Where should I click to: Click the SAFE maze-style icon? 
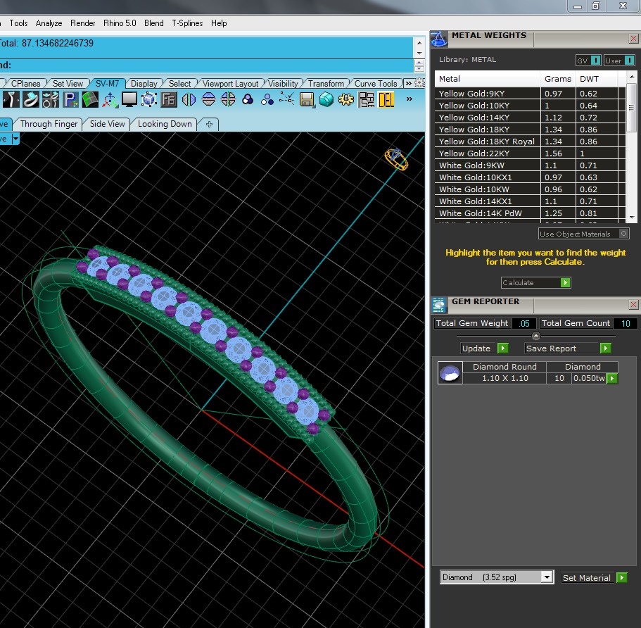tap(366, 99)
